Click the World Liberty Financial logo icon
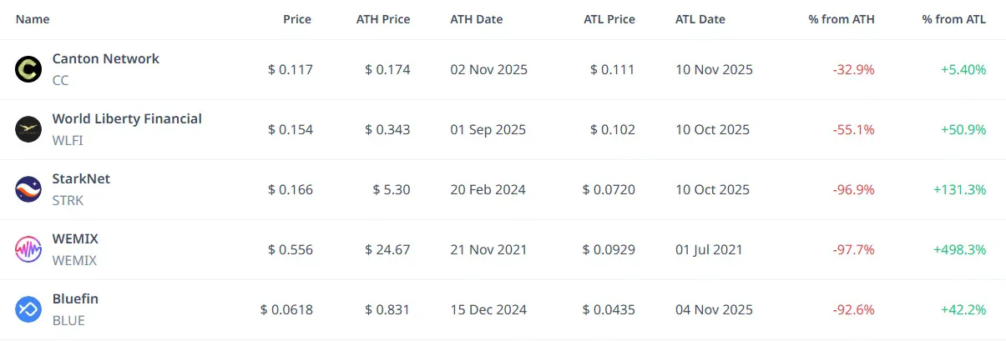 (x=28, y=129)
